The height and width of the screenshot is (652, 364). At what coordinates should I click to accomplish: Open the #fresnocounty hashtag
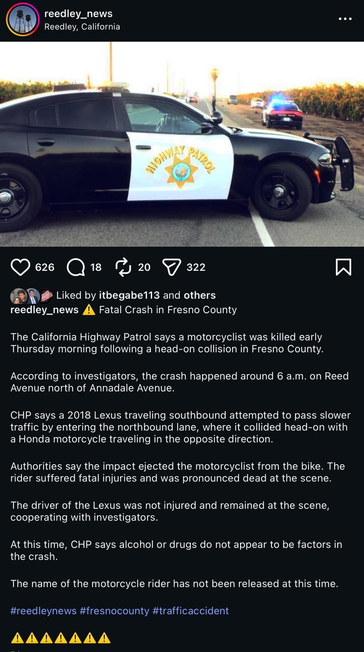(x=115, y=611)
